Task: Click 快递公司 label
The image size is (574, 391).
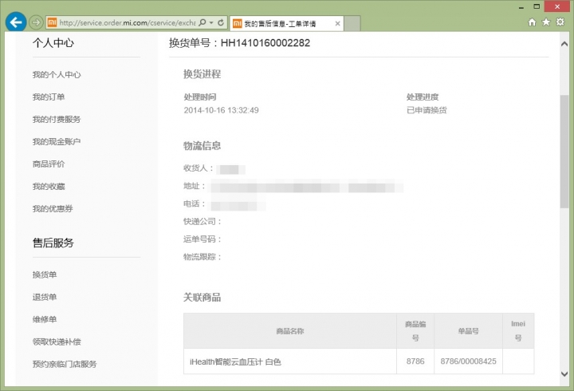Action: point(202,222)
